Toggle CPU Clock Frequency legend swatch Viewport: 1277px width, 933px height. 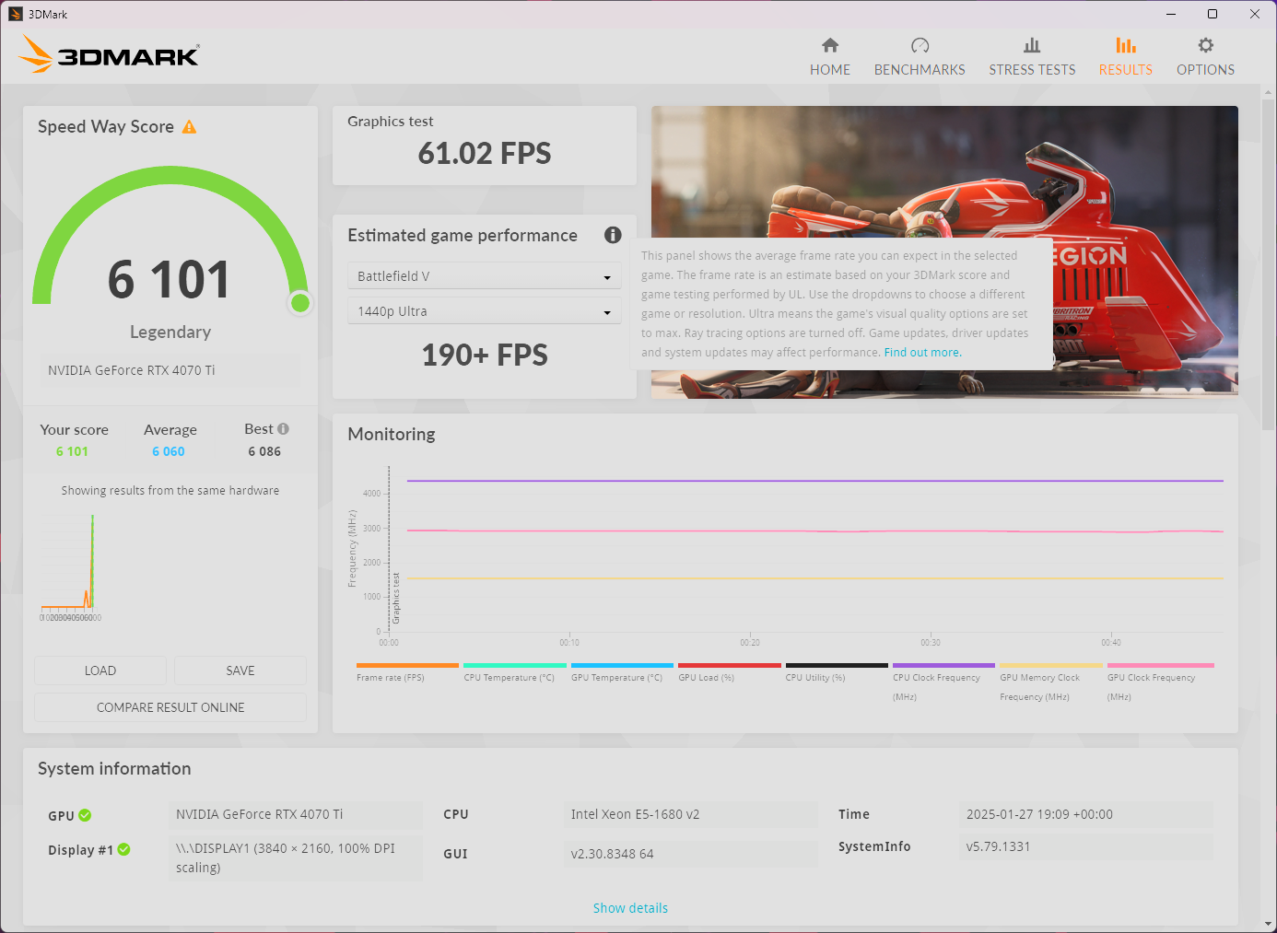[943, 665]
